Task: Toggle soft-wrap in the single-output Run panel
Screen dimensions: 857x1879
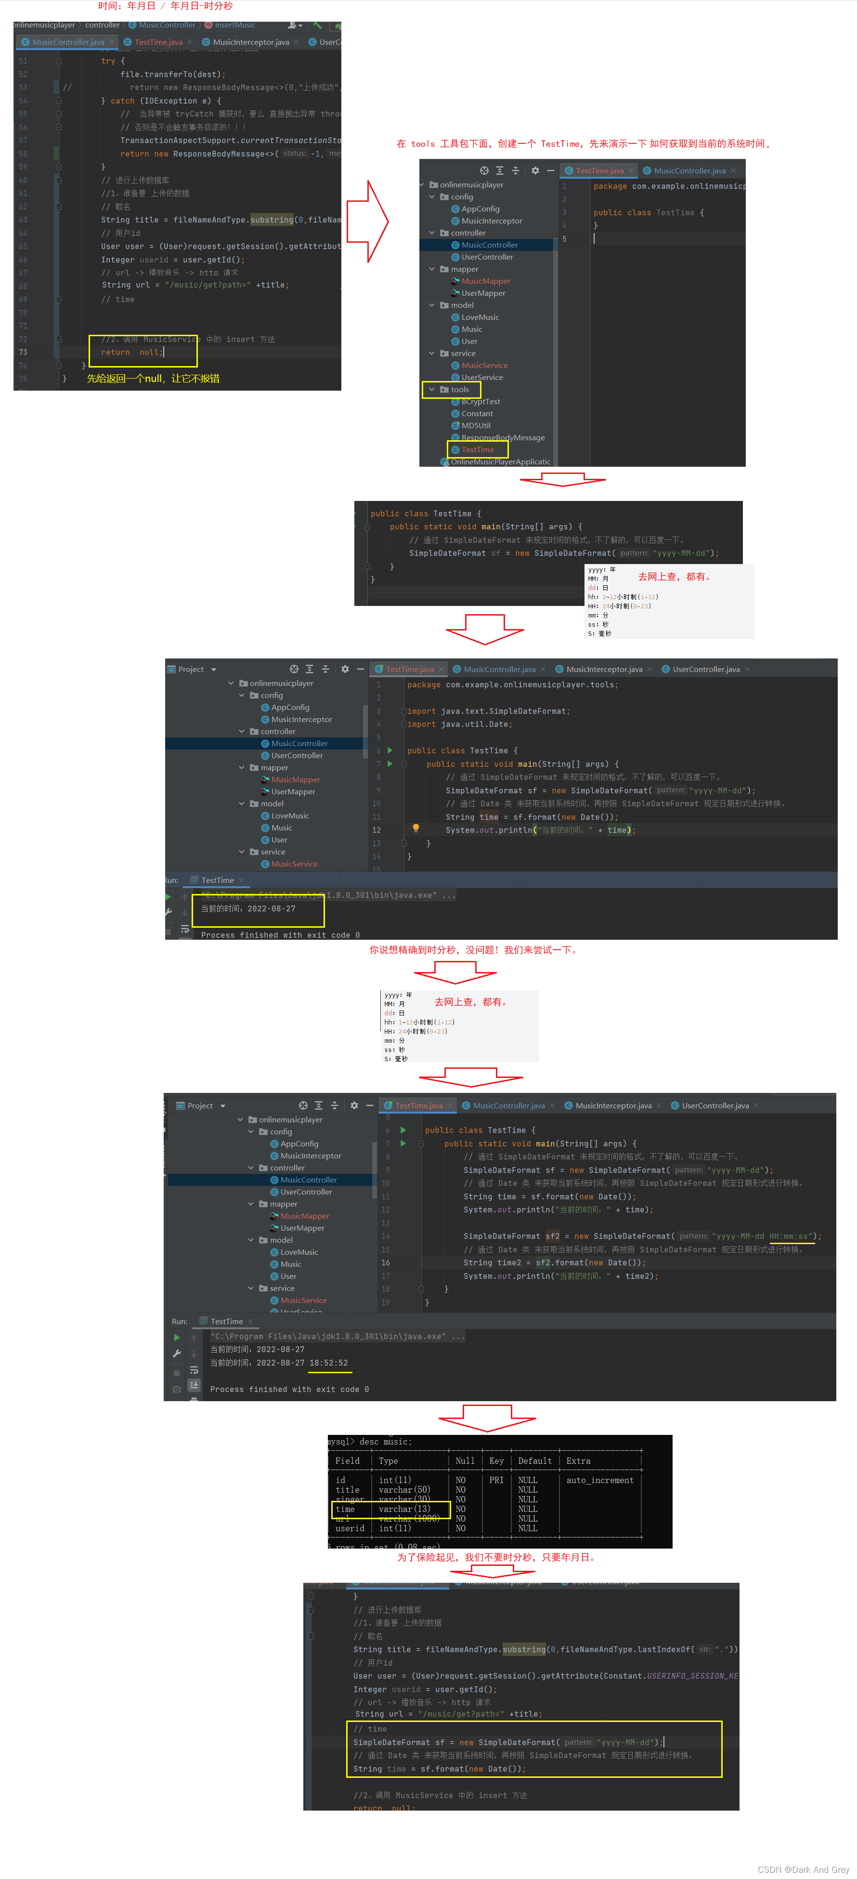Action: (x=184, y=929)
